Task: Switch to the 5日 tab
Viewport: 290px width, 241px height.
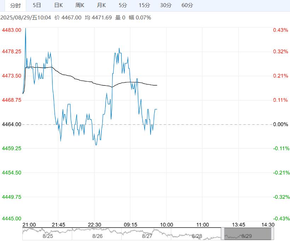Action: pos(37,5)
